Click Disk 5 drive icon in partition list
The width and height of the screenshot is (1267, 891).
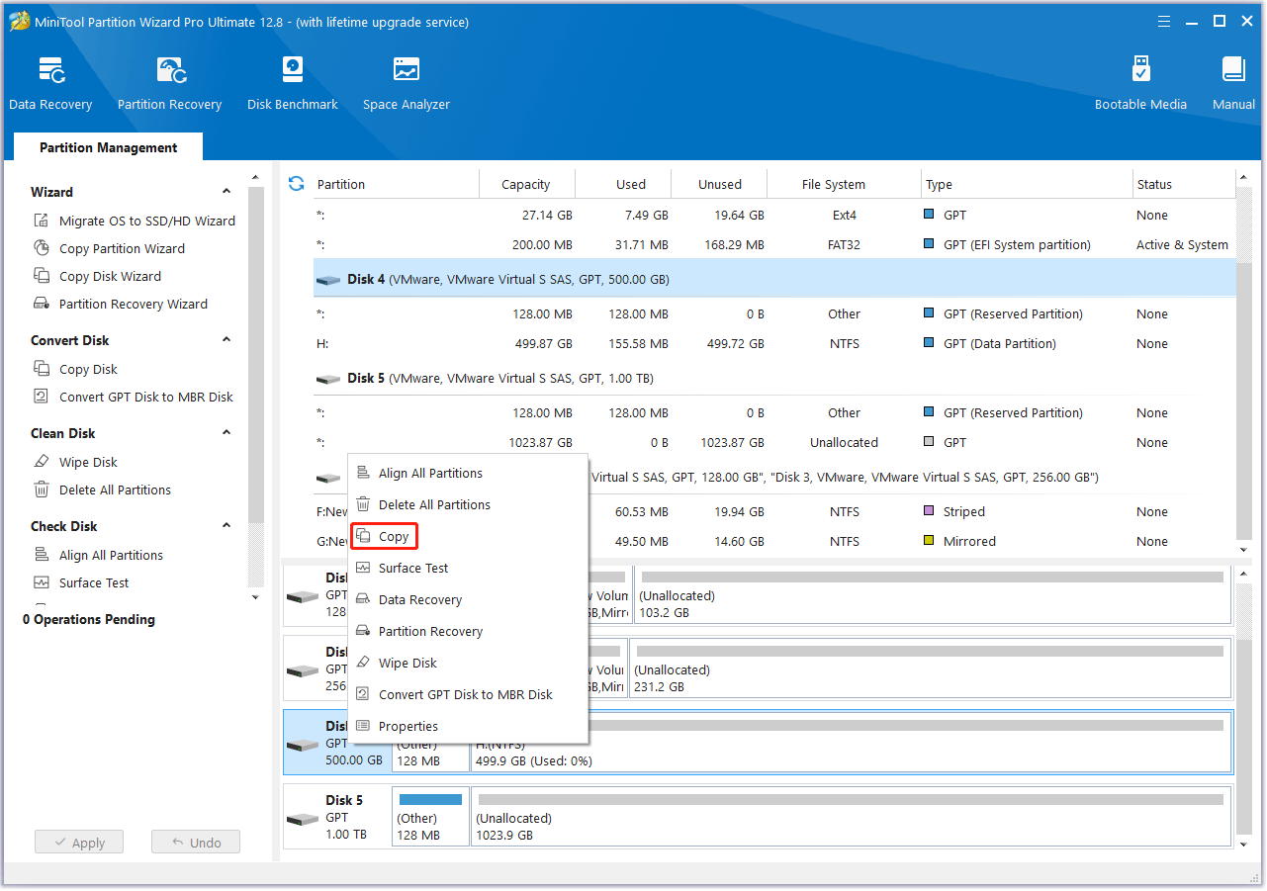328,379
